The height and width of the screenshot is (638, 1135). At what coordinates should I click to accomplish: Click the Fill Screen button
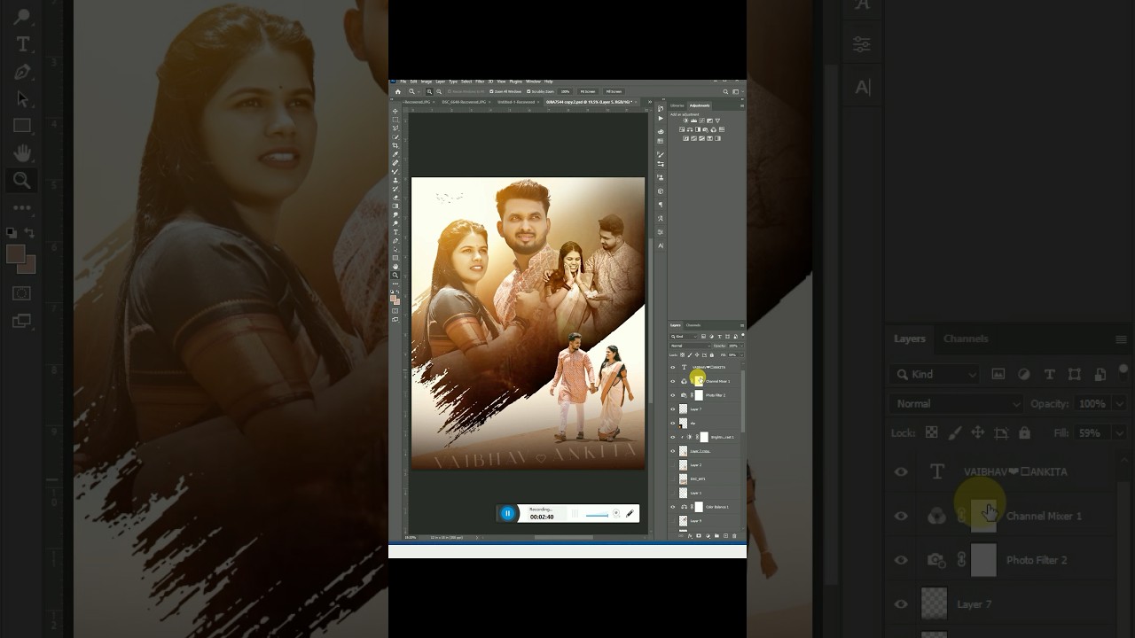(x=614, y=91)
